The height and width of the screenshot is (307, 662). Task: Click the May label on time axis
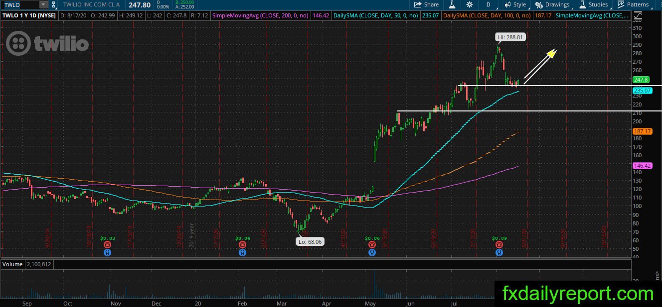pyautogui.click(x=370, y=303)
